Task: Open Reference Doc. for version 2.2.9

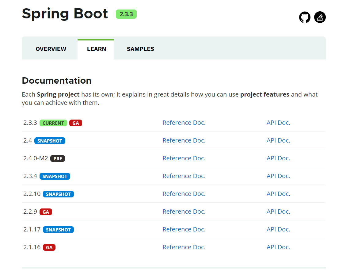Action: [184, 212]
